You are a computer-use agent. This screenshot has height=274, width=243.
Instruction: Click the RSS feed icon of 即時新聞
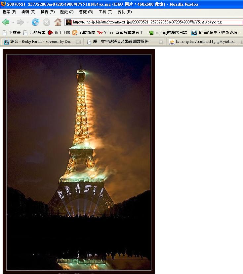point(75,33)
